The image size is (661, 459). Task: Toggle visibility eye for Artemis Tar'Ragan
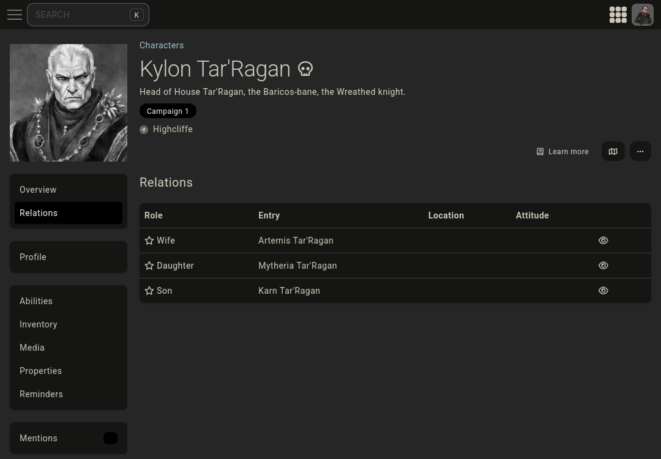[603, 241]
